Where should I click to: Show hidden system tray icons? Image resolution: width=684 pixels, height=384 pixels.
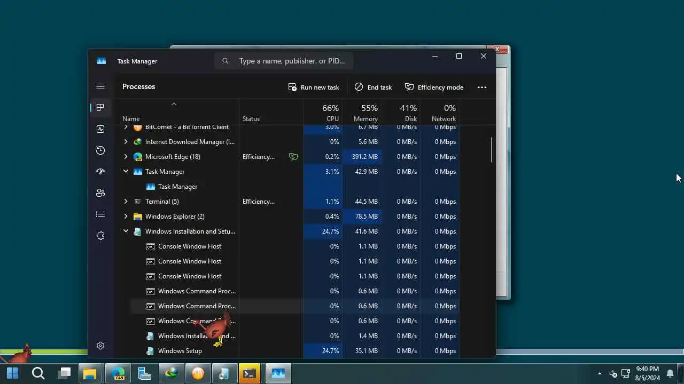[600, 373]
